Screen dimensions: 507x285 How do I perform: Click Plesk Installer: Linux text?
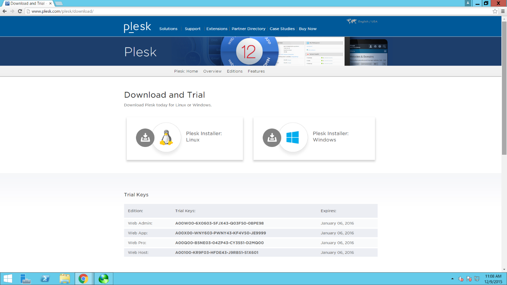(204, 137)
